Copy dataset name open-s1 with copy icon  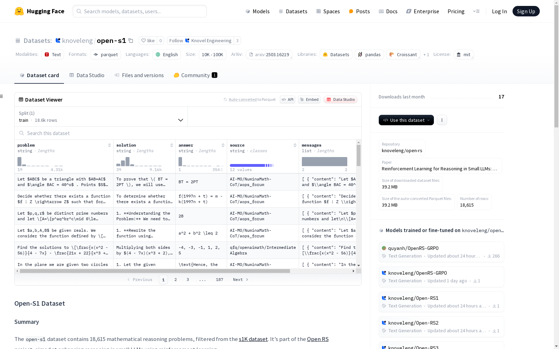click(x=131, y=40)
